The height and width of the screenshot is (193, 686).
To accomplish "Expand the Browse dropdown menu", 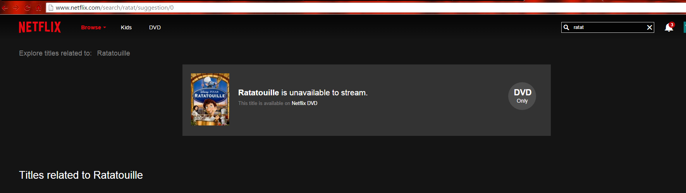I will pyautogui.click(x=93, y=27).
